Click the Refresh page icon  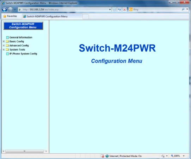(119, 10)
